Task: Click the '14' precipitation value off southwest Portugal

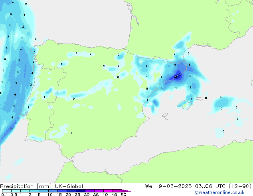Action: click(11, 128)
